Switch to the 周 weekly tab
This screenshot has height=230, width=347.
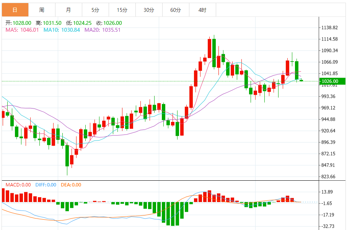[42, 10]
